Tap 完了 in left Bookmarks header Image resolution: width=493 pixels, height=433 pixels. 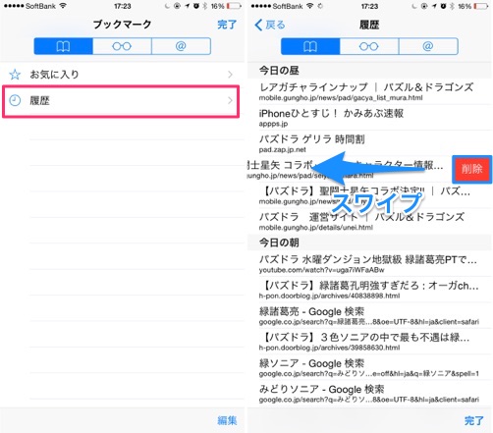227,25
